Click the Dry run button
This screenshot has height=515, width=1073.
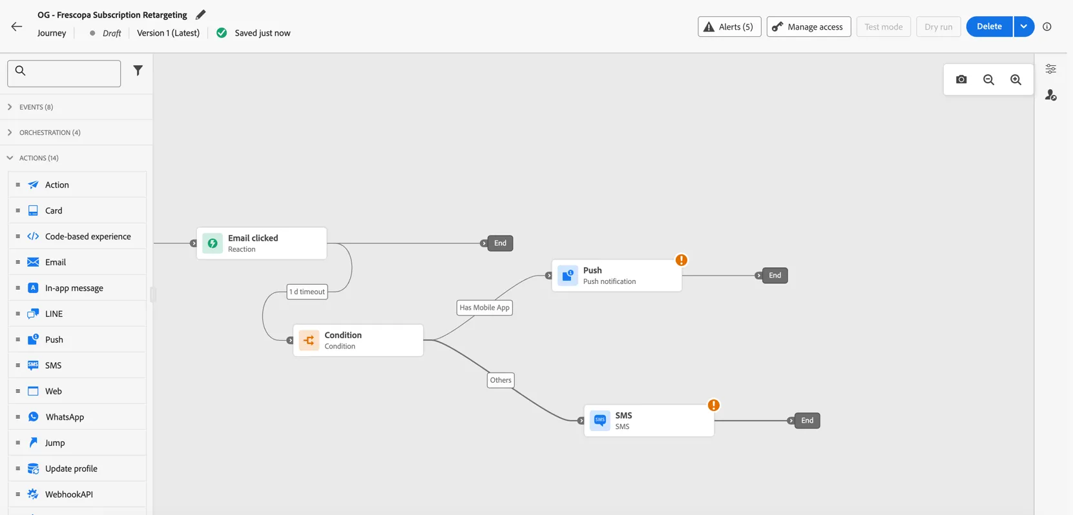coord(938,26)
